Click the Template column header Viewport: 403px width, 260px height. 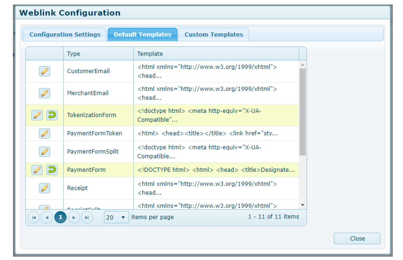[x=150, y=54]
